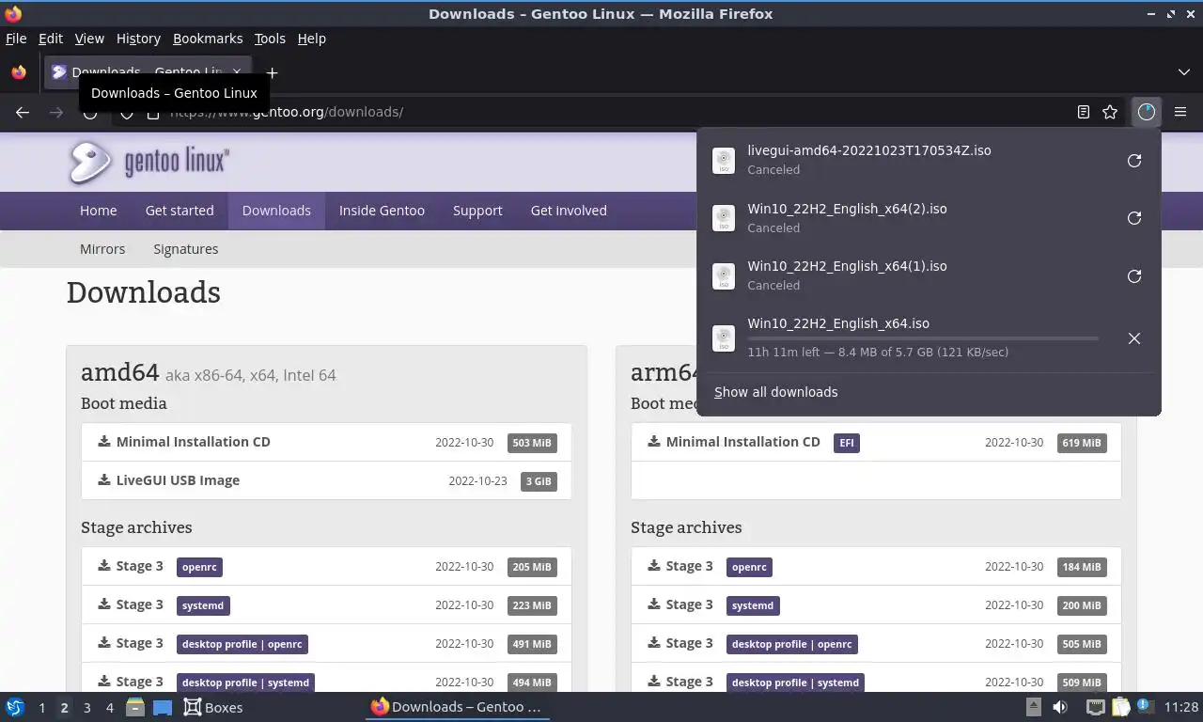1203x722 pixels.
Task: Cancel the active Win10_22H2_English_x64.iso download
Action: [1134, 338]
